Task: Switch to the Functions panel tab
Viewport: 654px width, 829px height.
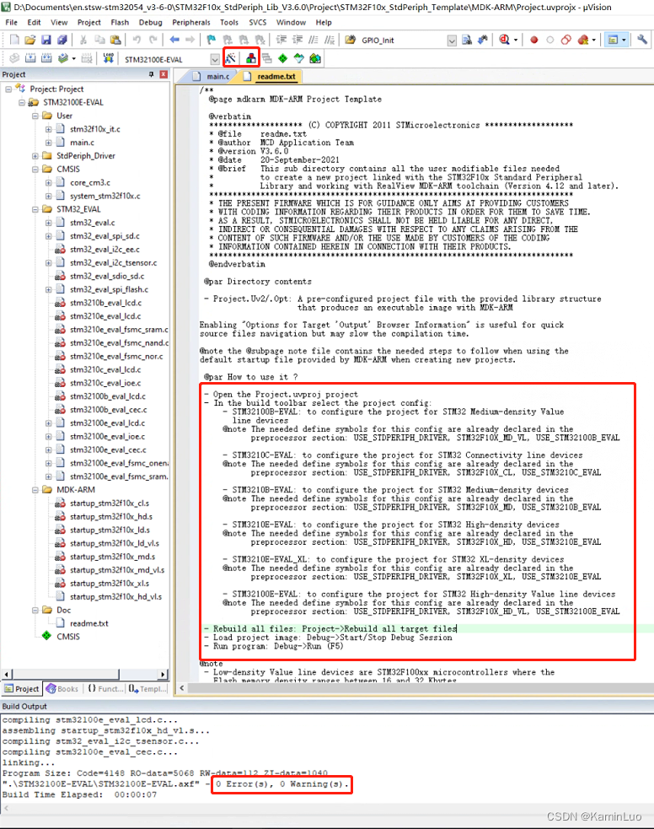Action: point(105,688)
